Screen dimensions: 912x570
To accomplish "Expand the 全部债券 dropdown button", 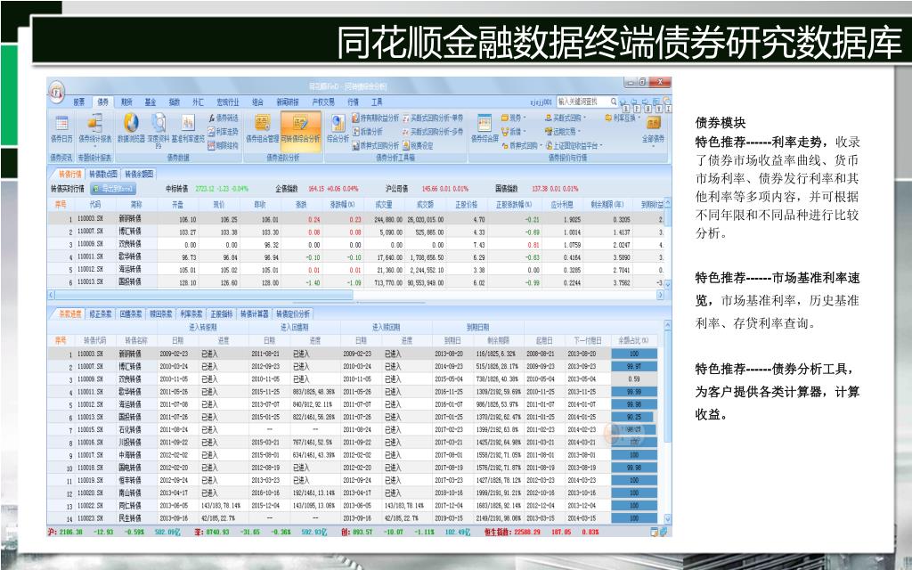I will click(653, 130).
